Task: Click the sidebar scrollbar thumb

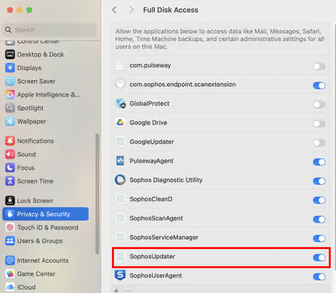Action: [x=97, y=194]
